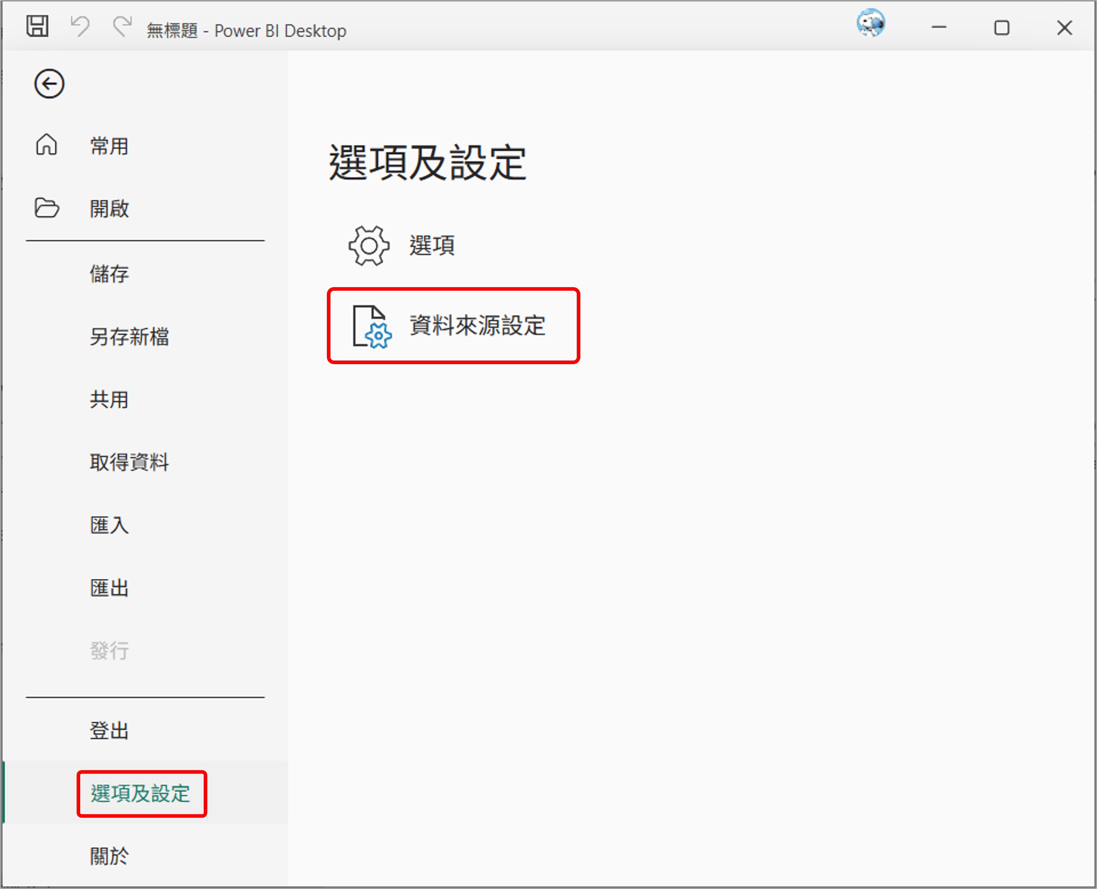Maximize the Power BI Desktop window

pos(1002,27)
